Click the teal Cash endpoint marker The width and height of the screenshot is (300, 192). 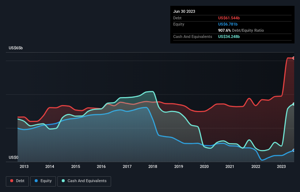pos(294,104)
